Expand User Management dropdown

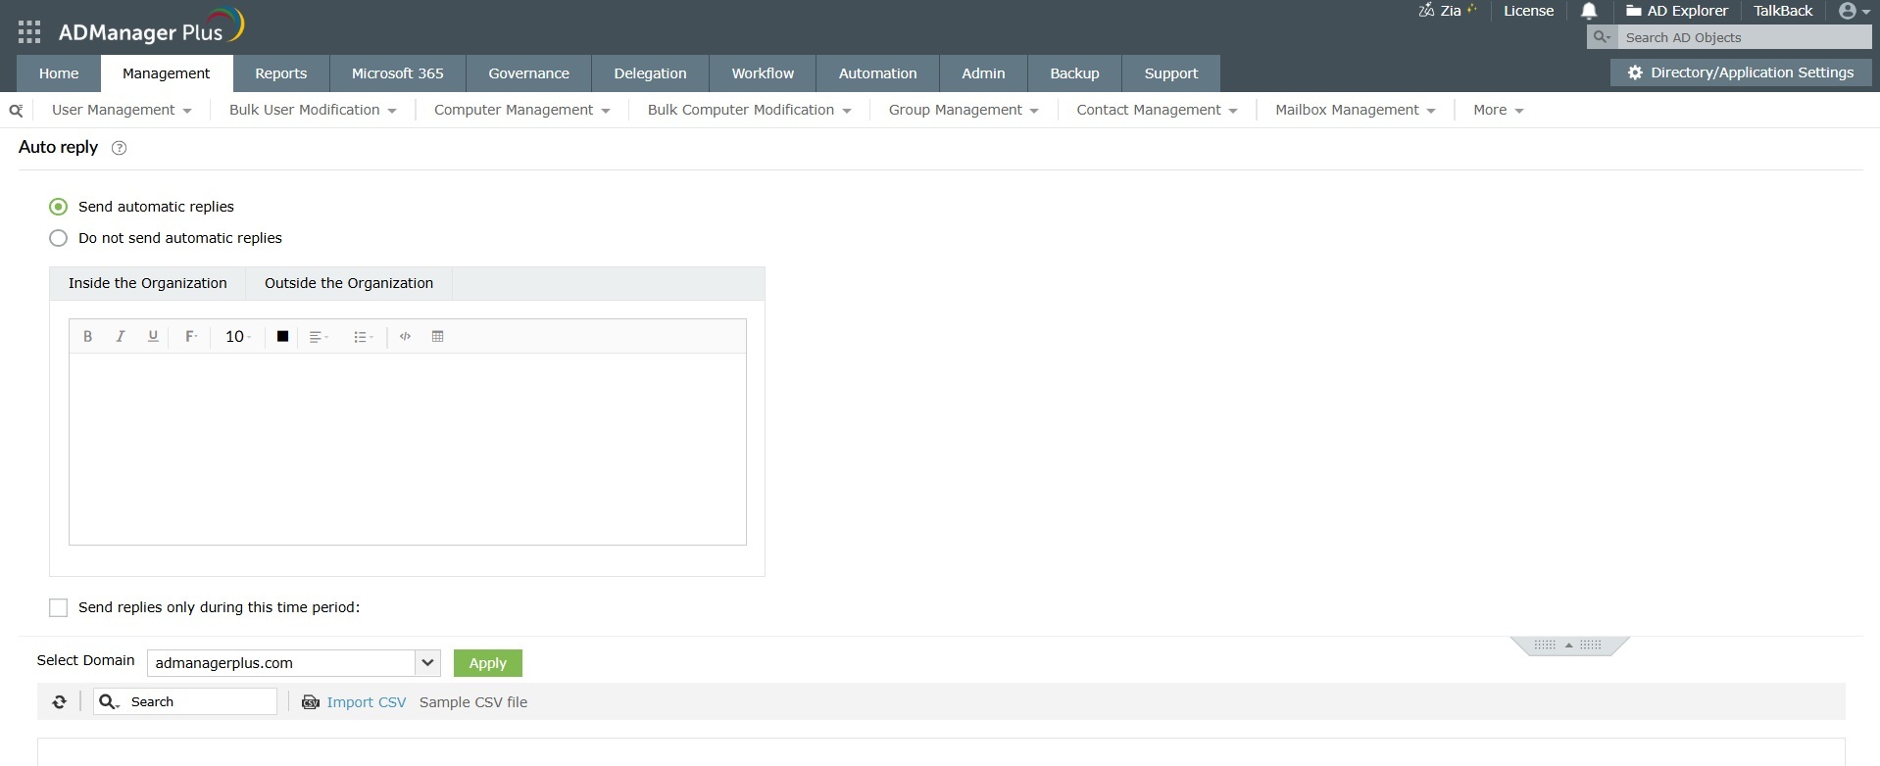(122, 110)
